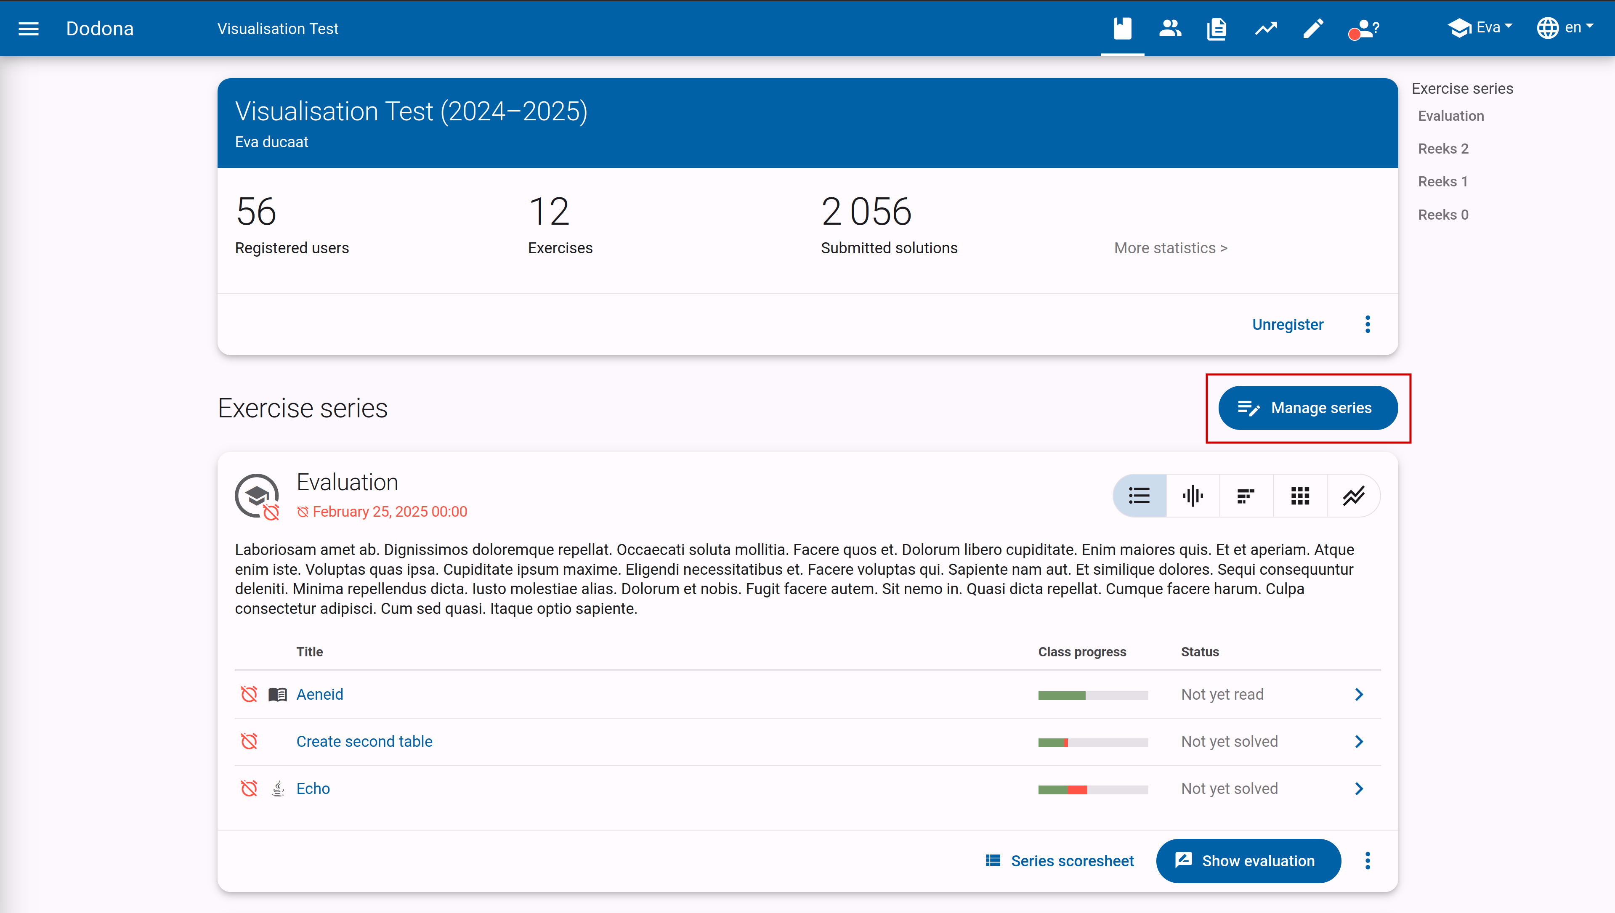Click Unregister from the course
This screenshot has height=913, width=1615.
[1288, 324]
